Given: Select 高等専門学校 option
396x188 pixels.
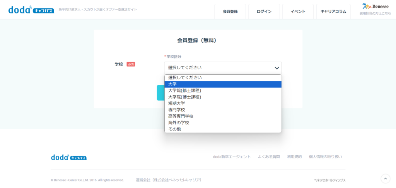Looking at the screenshot, I should pos(223,116).
